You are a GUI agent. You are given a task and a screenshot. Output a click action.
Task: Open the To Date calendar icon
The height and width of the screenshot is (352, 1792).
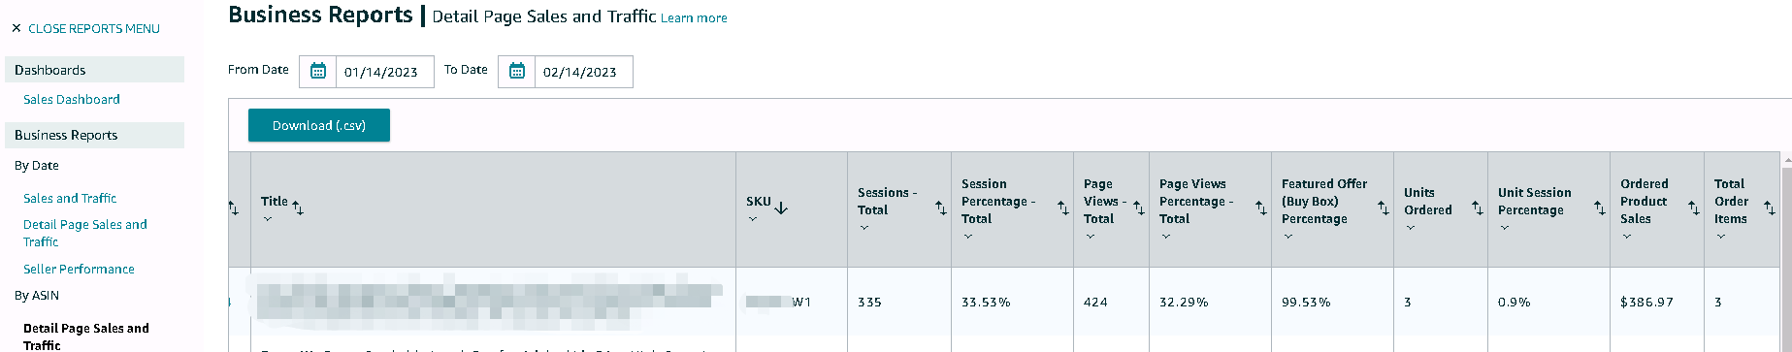(x=517, y=71)
